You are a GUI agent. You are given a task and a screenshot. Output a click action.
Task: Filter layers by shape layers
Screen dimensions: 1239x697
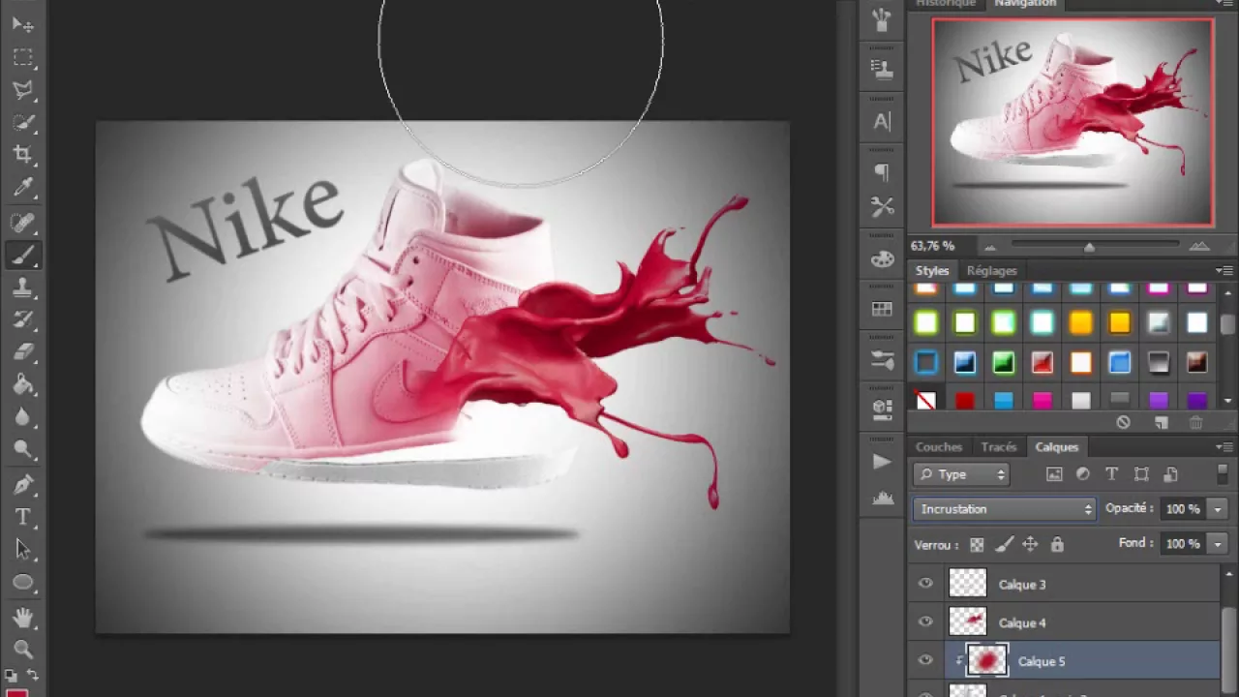click(x=1141, y=474)
